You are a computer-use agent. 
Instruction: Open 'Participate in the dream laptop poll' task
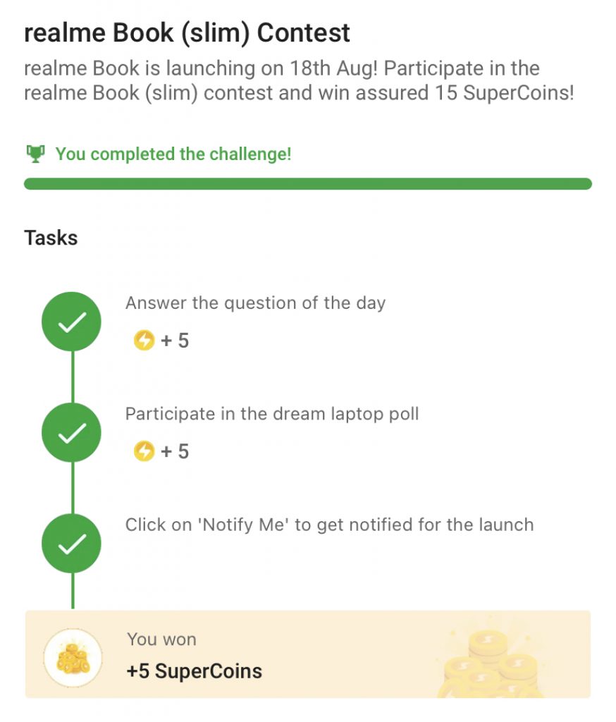pos(272,414)
